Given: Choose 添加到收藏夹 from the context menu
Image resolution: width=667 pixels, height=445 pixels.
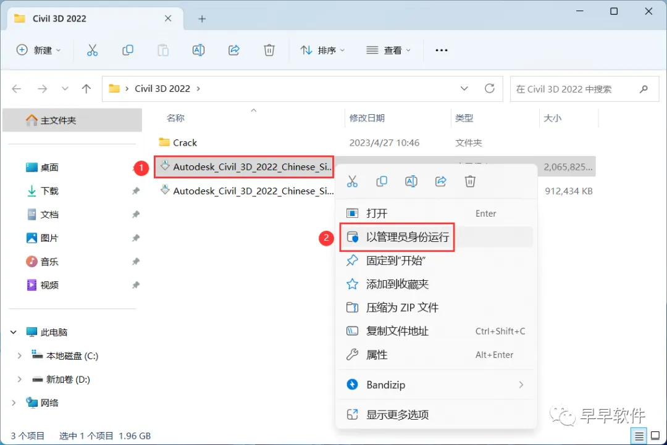Looking at the screenshot, I should click(436, 284).
